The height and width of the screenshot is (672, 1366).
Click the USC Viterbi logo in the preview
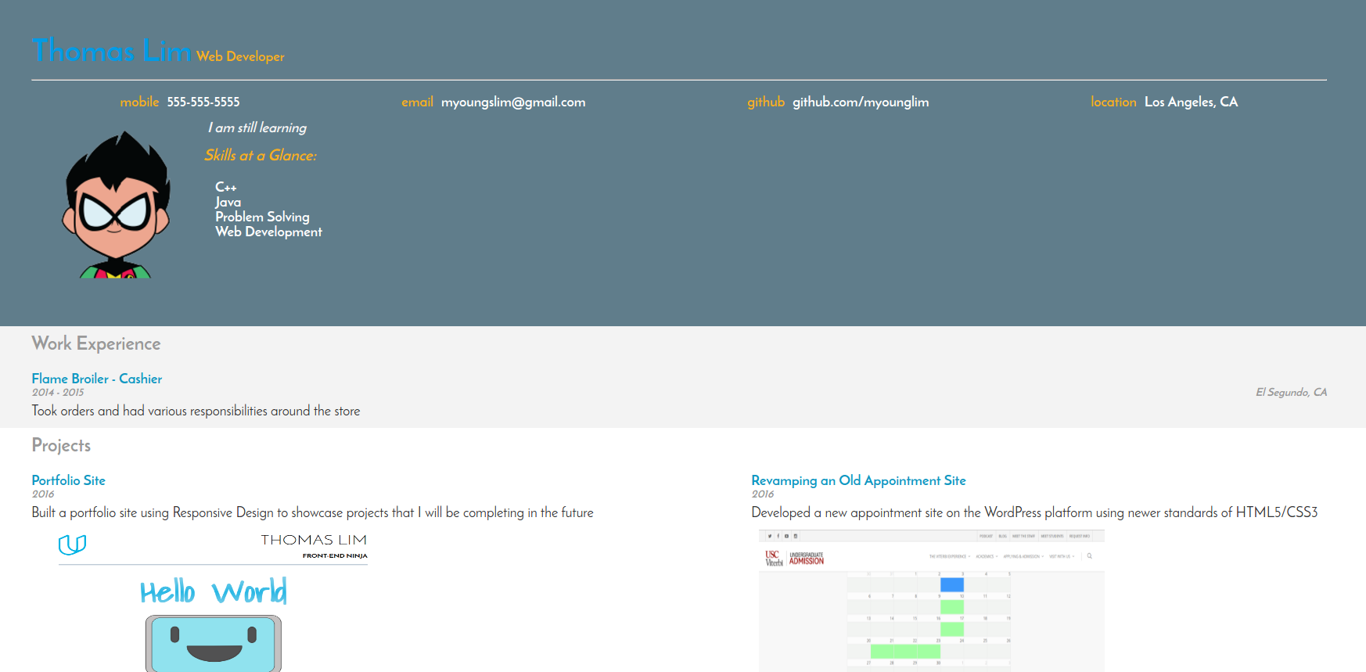click(773, 559)
